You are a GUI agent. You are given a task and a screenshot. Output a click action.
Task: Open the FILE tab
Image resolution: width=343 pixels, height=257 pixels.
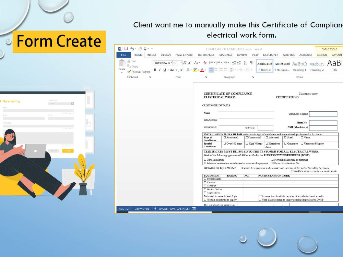point(123,55)
